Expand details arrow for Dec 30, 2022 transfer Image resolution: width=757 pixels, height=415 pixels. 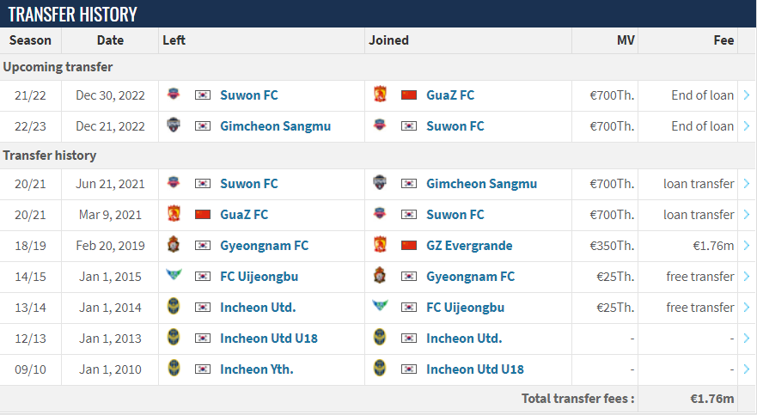(747, 95)
